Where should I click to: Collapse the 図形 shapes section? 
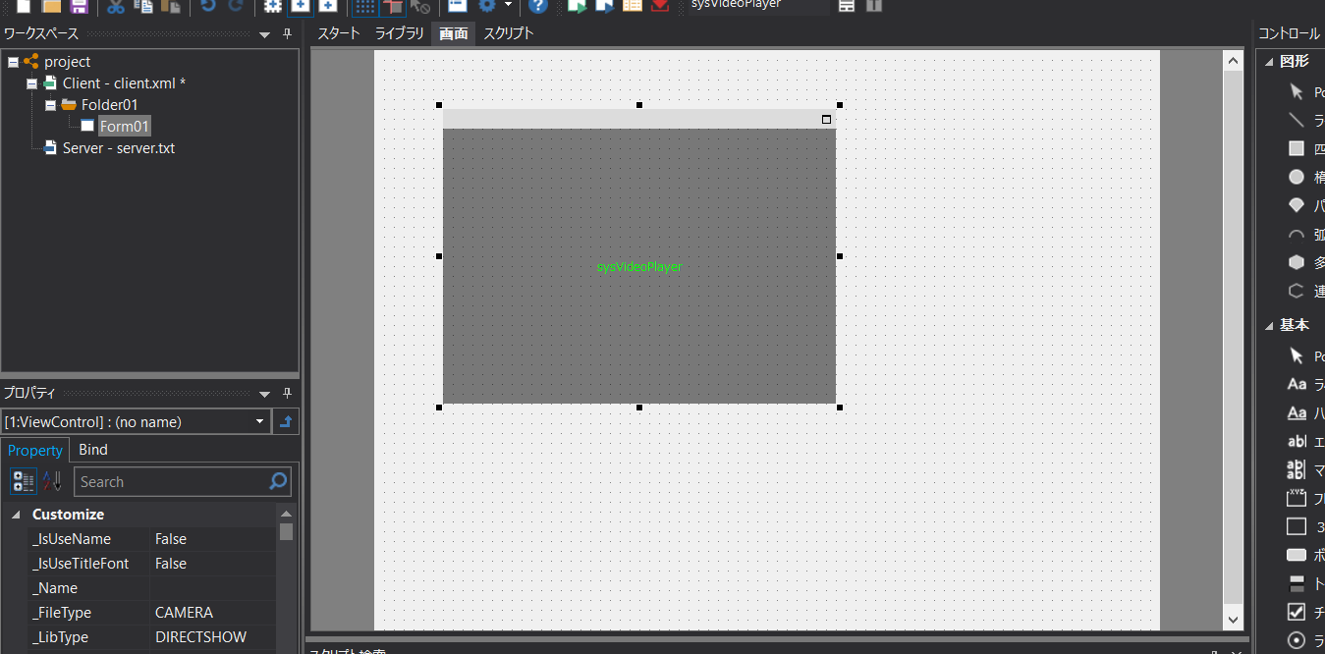click(x=1270, y=59)
